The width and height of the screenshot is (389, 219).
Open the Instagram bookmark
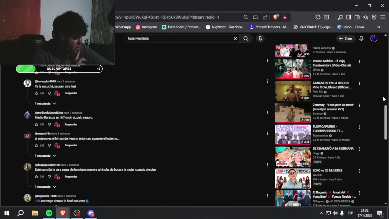click(x=146, y=27)
